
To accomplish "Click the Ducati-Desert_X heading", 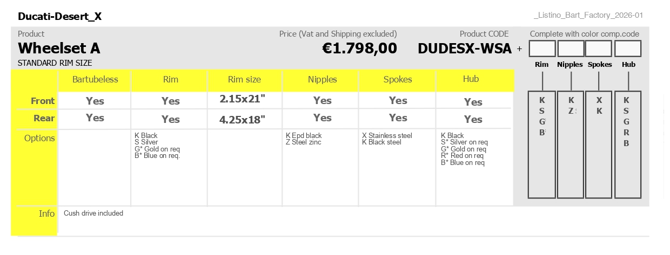I will click(59, 16).
